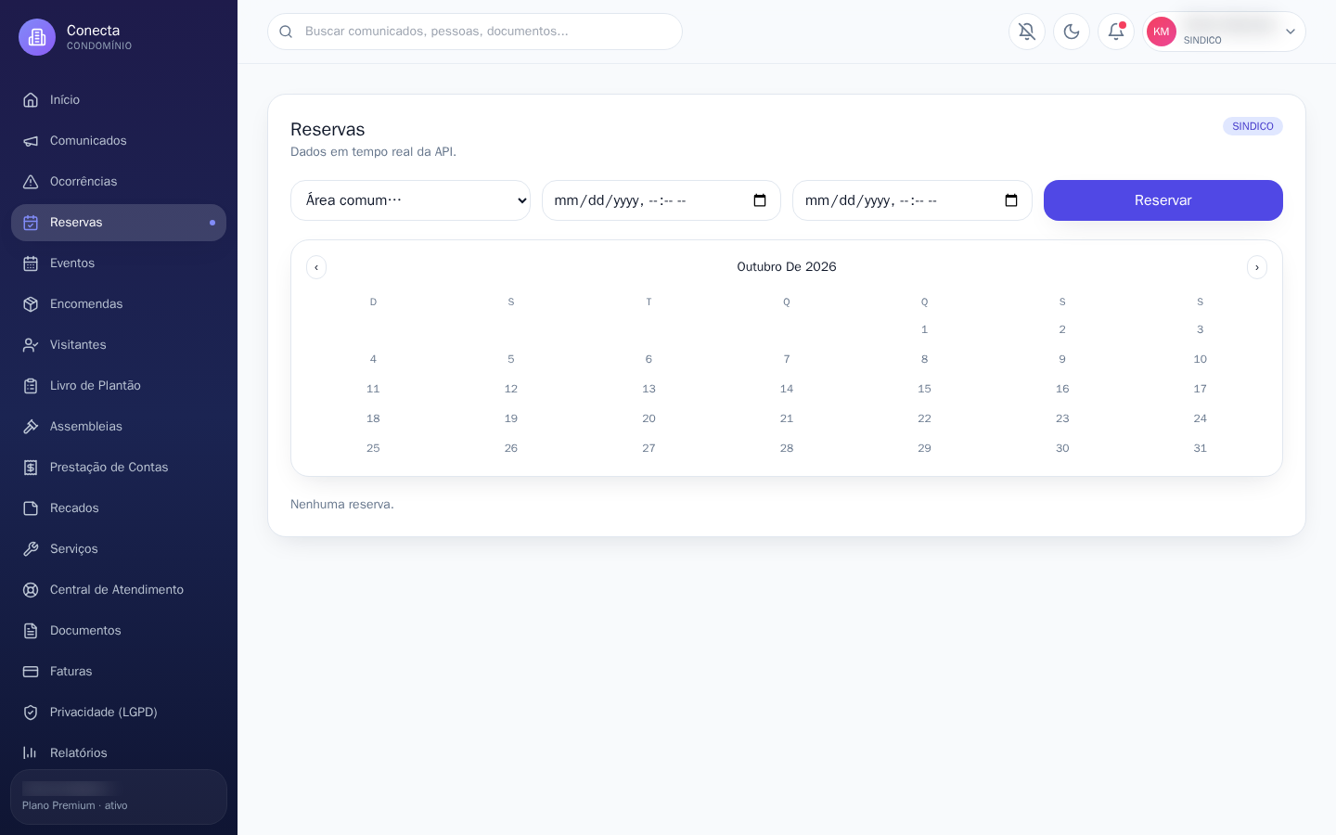Open Faturas menu item
1336x835 pixels.
coord(119,672)
